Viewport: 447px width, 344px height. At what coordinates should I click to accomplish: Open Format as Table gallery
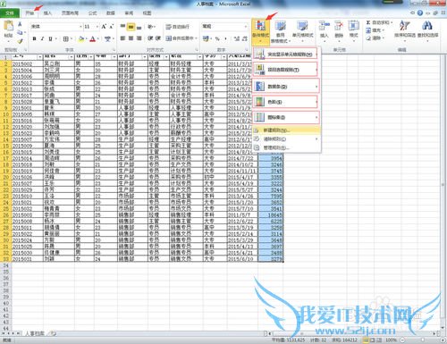click(x=280, y=32)
